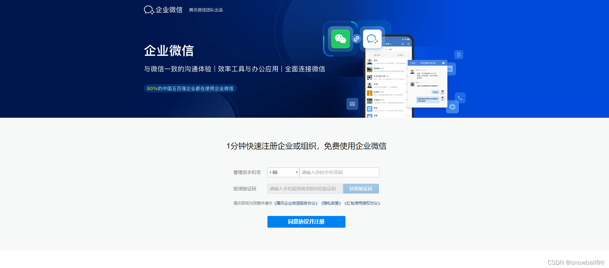The image size is (609, 268).
Task: Click the floating document icon
Action: pos(459,55)
